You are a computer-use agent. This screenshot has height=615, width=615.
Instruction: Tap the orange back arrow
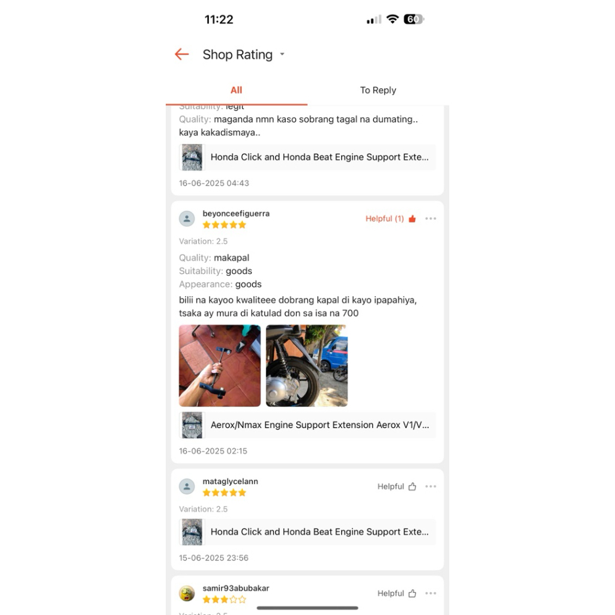tap(181, 54)
